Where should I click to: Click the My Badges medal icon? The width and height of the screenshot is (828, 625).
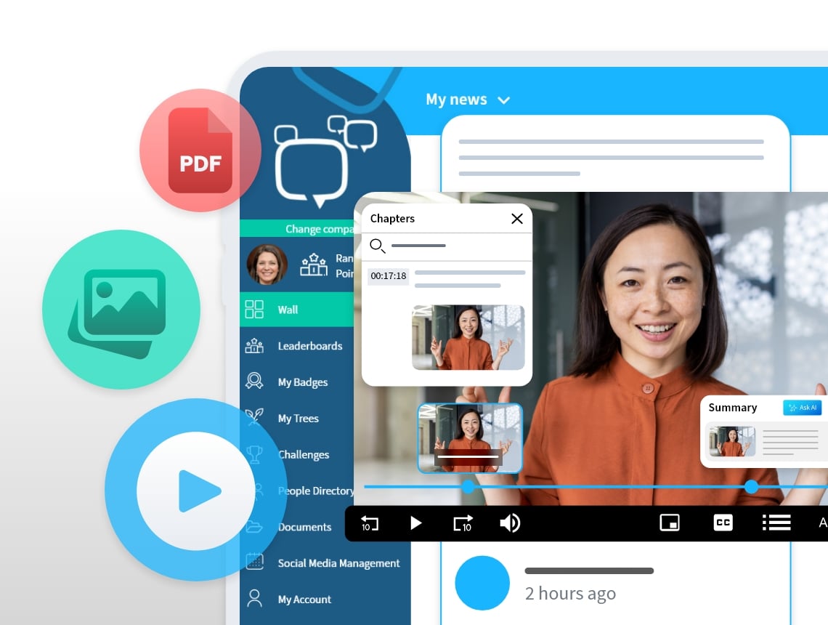tap(254, 382)
